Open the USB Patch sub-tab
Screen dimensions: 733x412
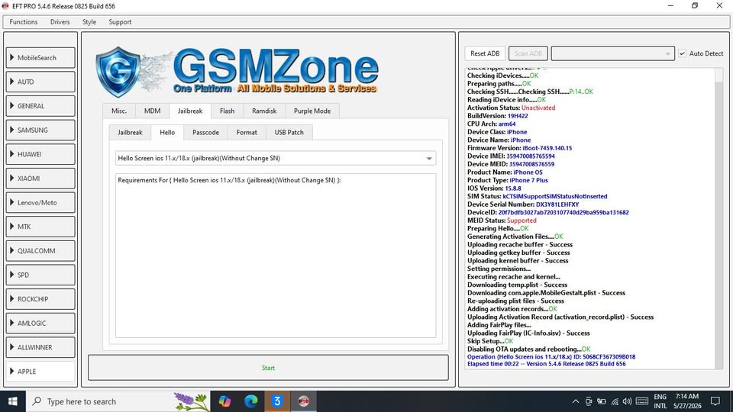(x=289, y=133)
